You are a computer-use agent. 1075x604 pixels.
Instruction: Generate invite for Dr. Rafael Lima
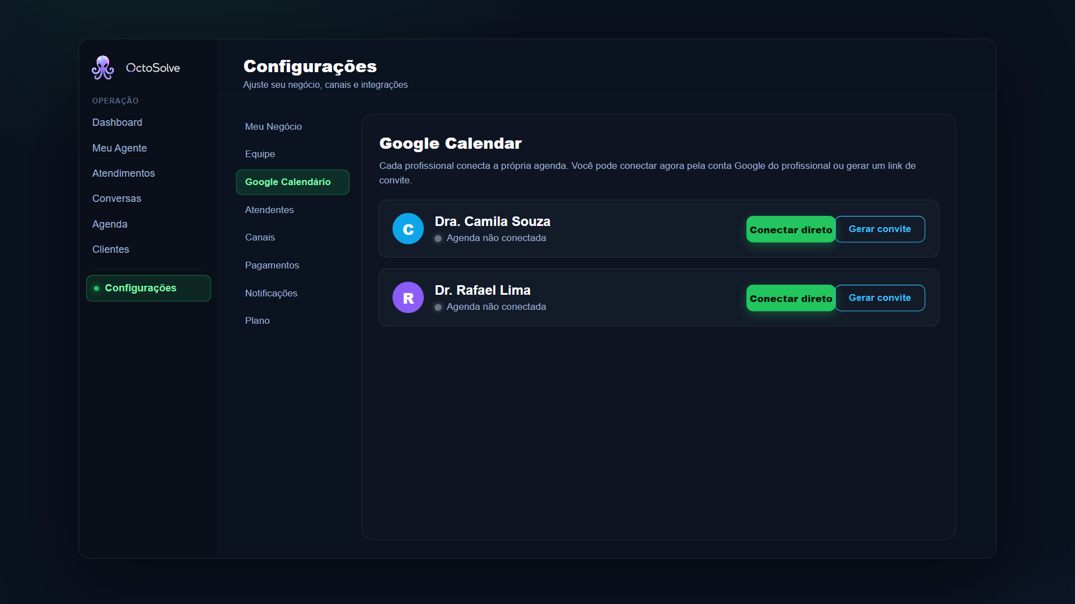tap(880, 298)
